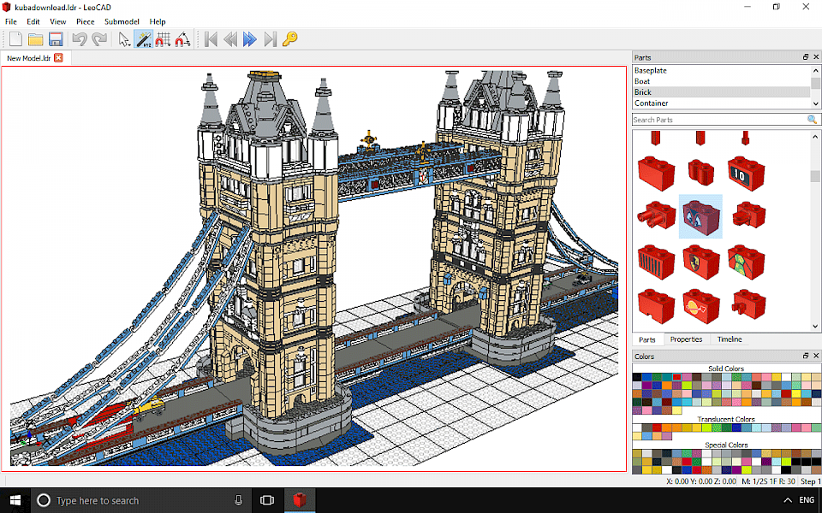Undo the last action
This screenshot has width=822, height=513.
coord(79,39)
